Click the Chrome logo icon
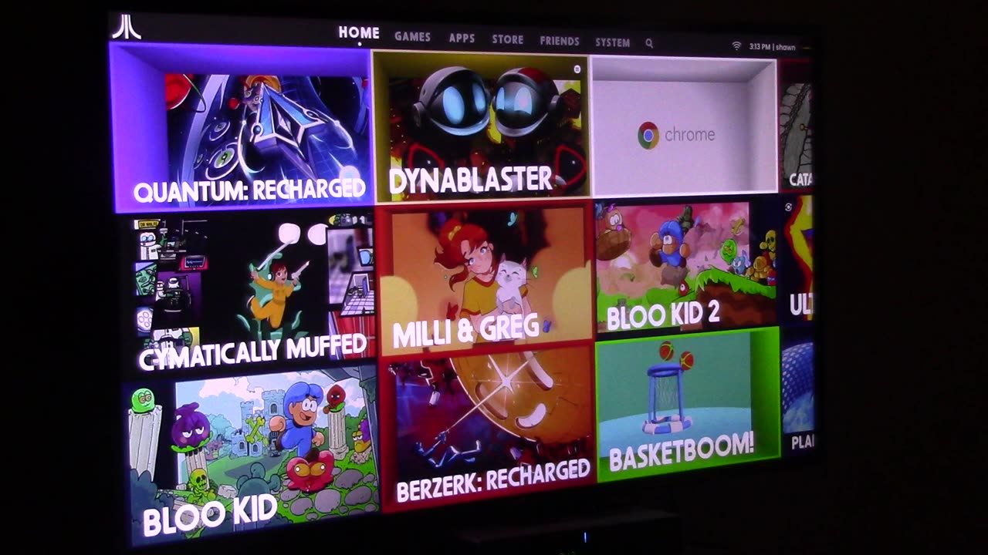This screenshot has width=988, height=555. pos(648,136)
